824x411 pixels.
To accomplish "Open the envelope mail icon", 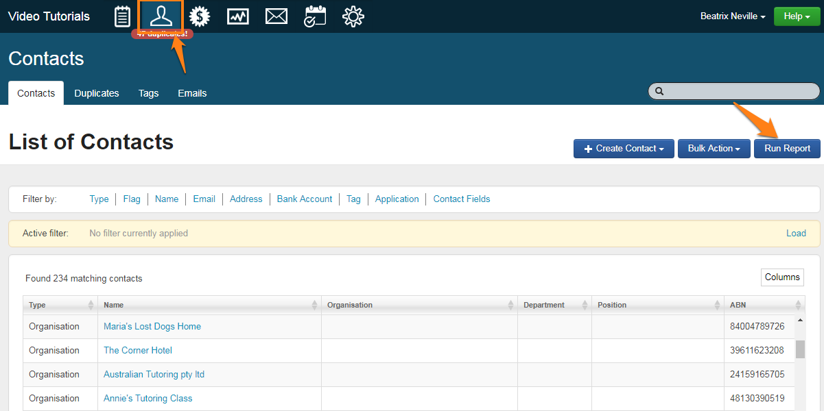I will pyautogui.click(x=276, y=16).
